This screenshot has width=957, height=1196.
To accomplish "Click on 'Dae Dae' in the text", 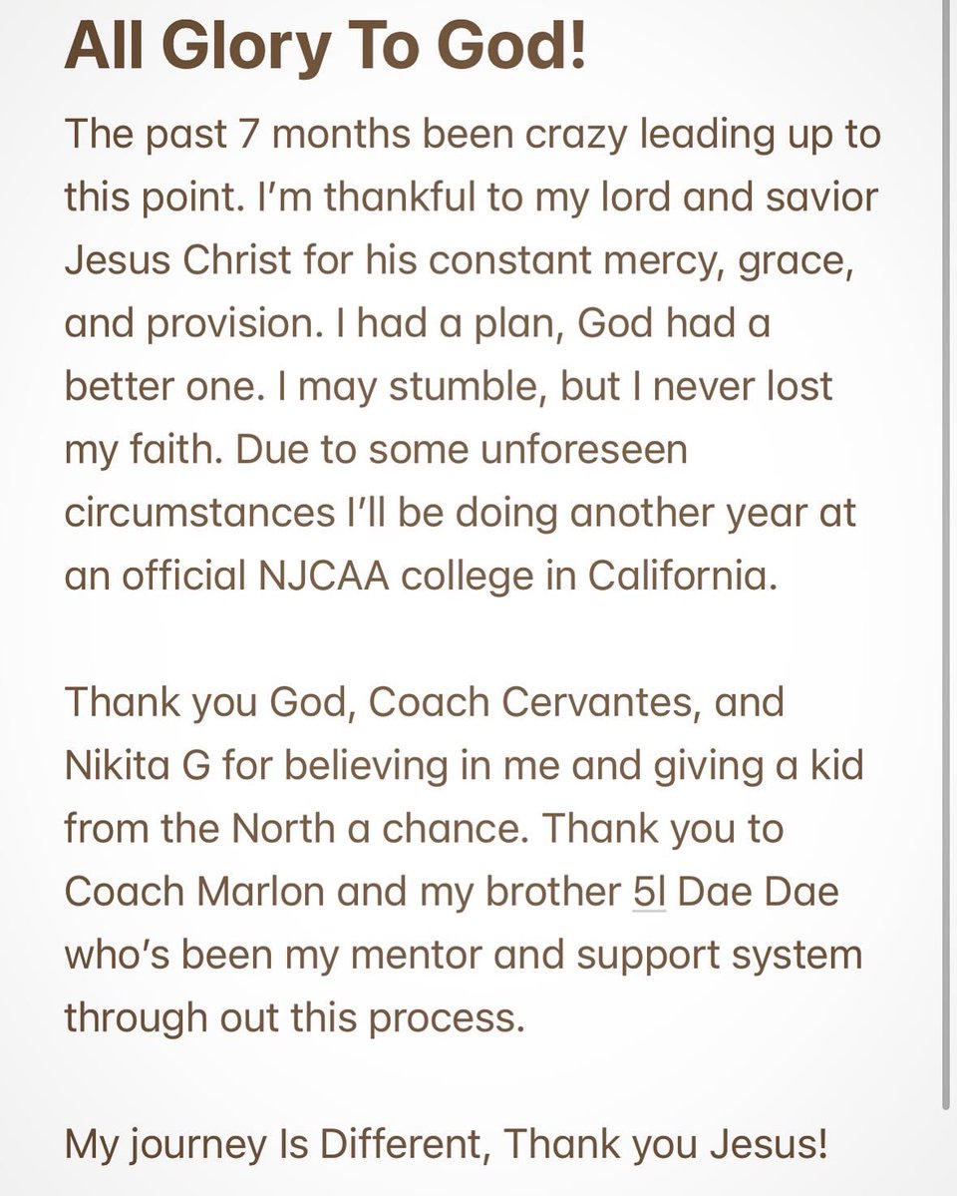I will [x=758, y=892].
